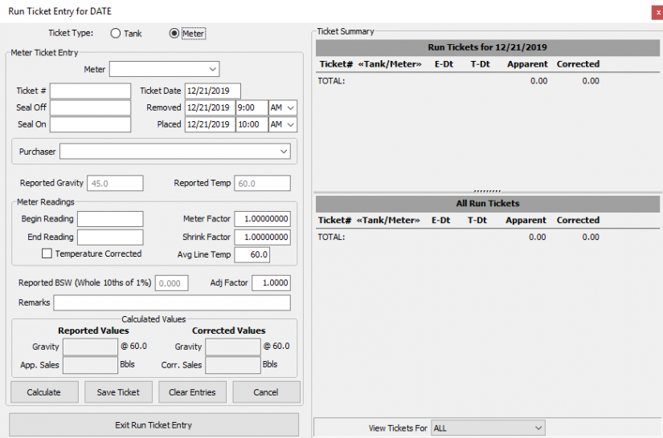Click Apparent column header in All Run Tickets
This screenshot has width=663, height=438.
coord(526,221)
